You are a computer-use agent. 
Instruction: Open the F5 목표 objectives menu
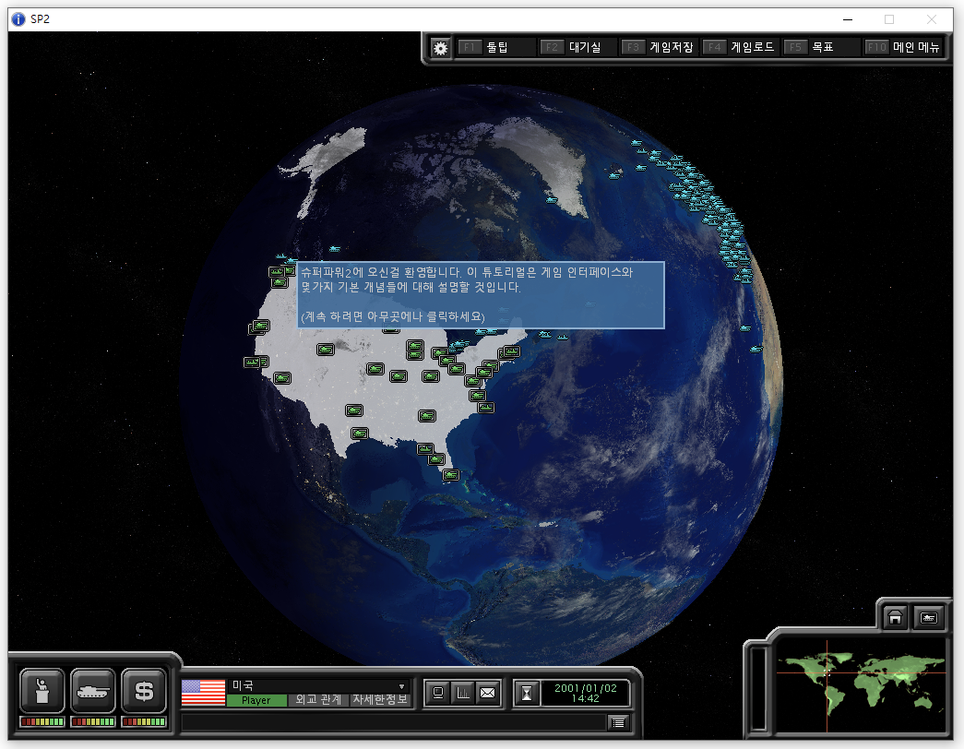(821, 47)
